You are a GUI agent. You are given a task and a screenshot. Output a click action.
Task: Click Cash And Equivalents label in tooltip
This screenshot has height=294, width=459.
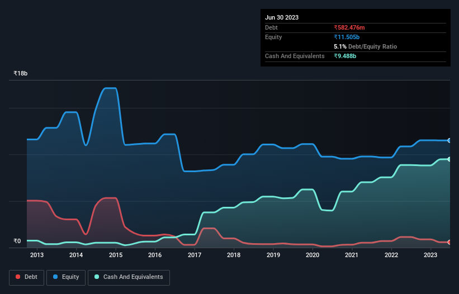295,56
